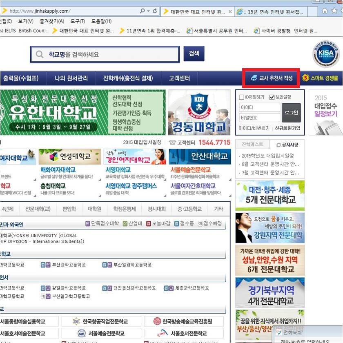The width and height of the screenshot is (343, 343).
Task: Select the 전문대학(교) category tab
Action: (x=38, y=209)
